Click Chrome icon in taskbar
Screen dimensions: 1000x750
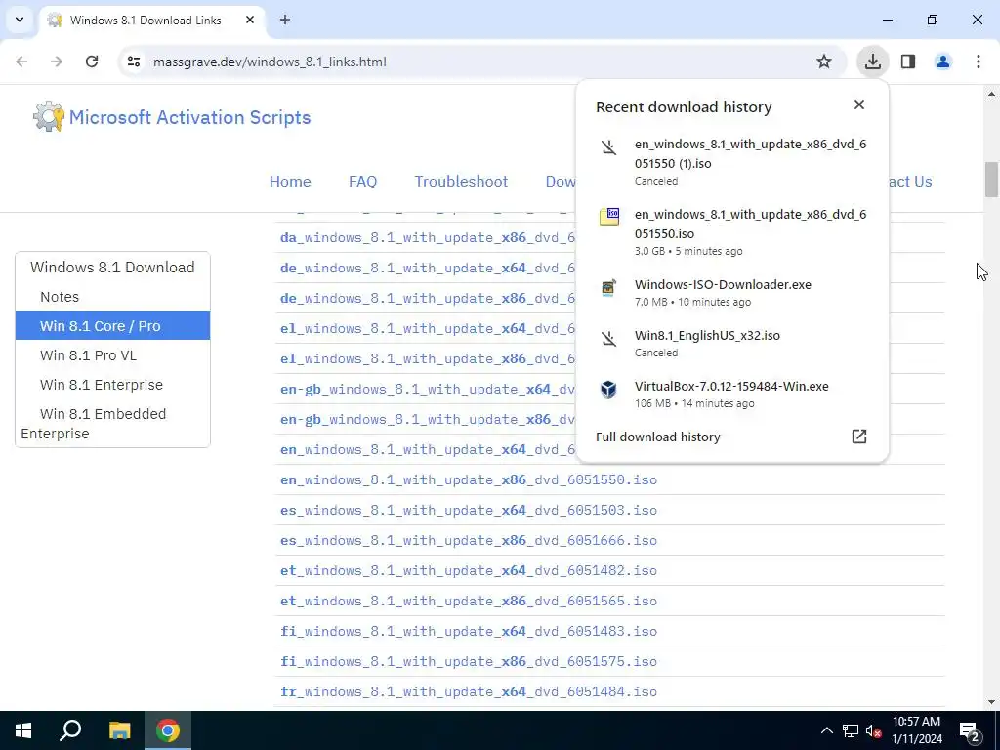(x=167, y=730)
